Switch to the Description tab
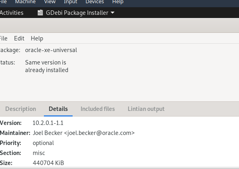 click(21, 109)
